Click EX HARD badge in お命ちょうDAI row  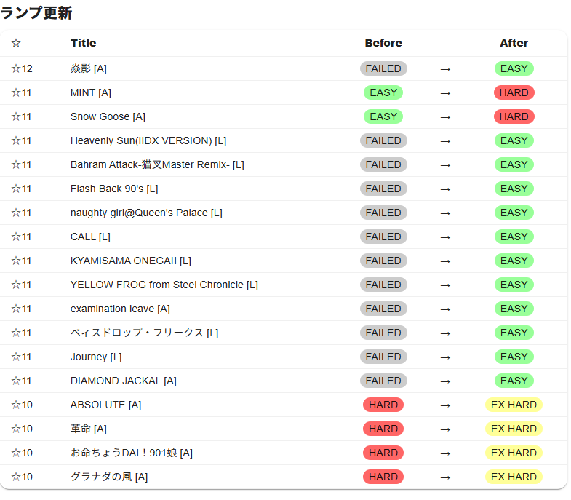pyautogui.click(x=514, y=453)
